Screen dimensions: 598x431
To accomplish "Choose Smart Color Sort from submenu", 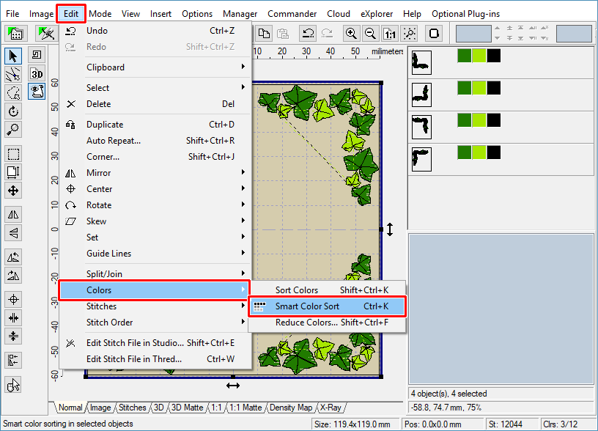I will [328, 306].
